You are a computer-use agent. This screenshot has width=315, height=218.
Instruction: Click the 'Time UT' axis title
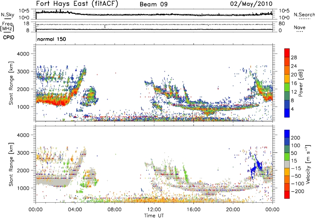(x=154, y=216)
